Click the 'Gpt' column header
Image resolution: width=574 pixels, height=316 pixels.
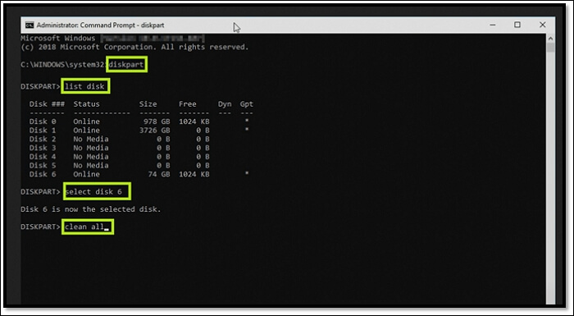point(246,104)
